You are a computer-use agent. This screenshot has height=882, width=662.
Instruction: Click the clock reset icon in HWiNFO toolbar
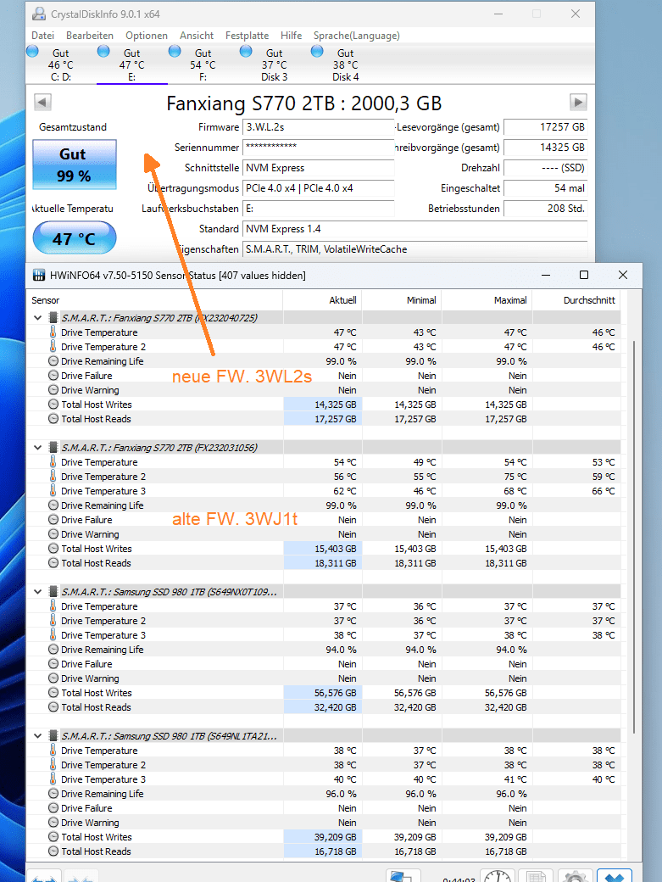click(x=498, y=876)
